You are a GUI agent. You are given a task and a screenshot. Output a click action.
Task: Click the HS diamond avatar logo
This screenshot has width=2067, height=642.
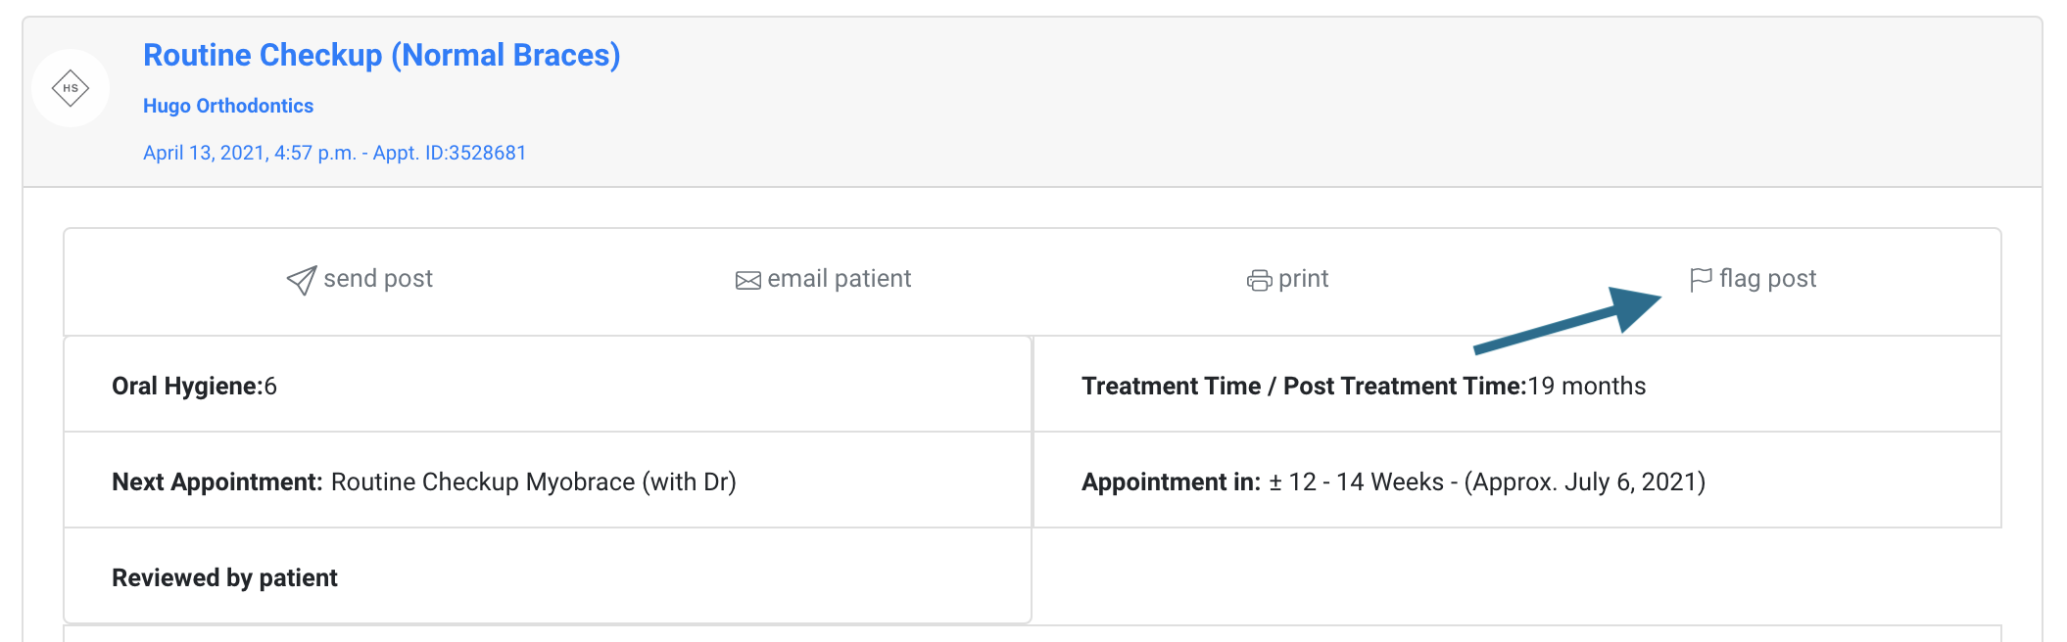(x=71, y=88)
